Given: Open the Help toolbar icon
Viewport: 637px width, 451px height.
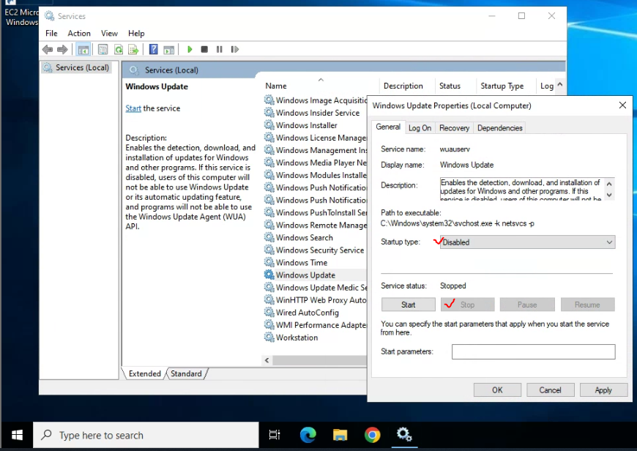Looking at the screenshot, I should (x=154, y=50).
